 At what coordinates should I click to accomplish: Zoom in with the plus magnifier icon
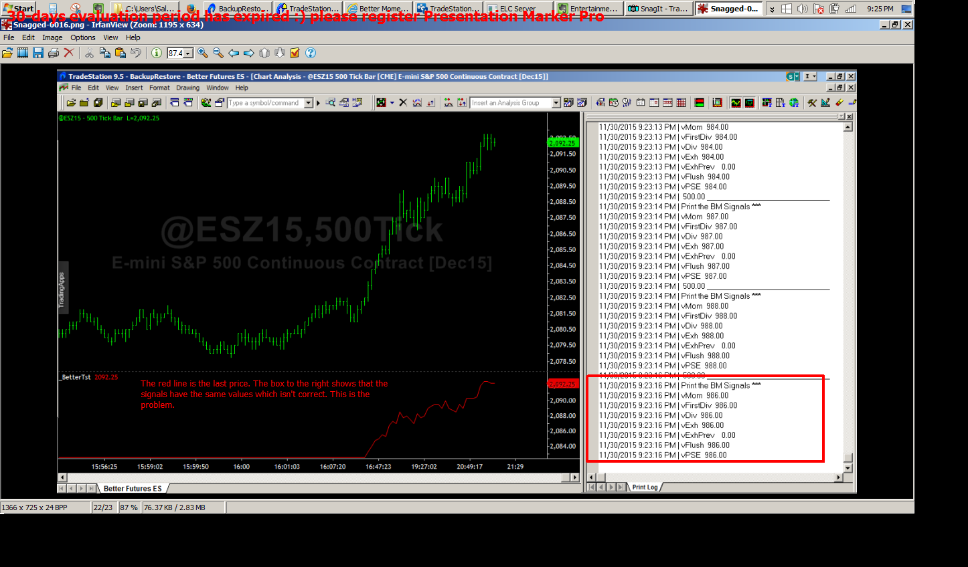click(203, 53)
